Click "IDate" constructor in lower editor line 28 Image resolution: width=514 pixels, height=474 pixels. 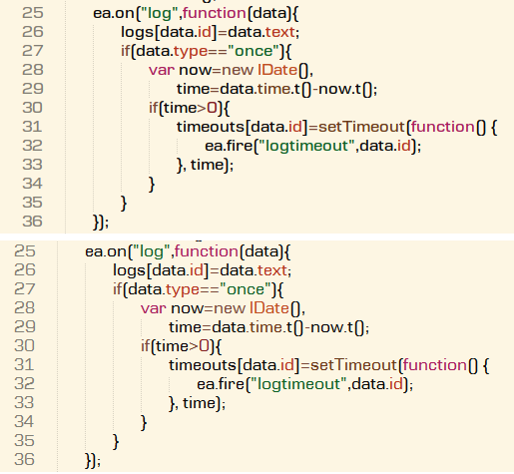(269, 308)
